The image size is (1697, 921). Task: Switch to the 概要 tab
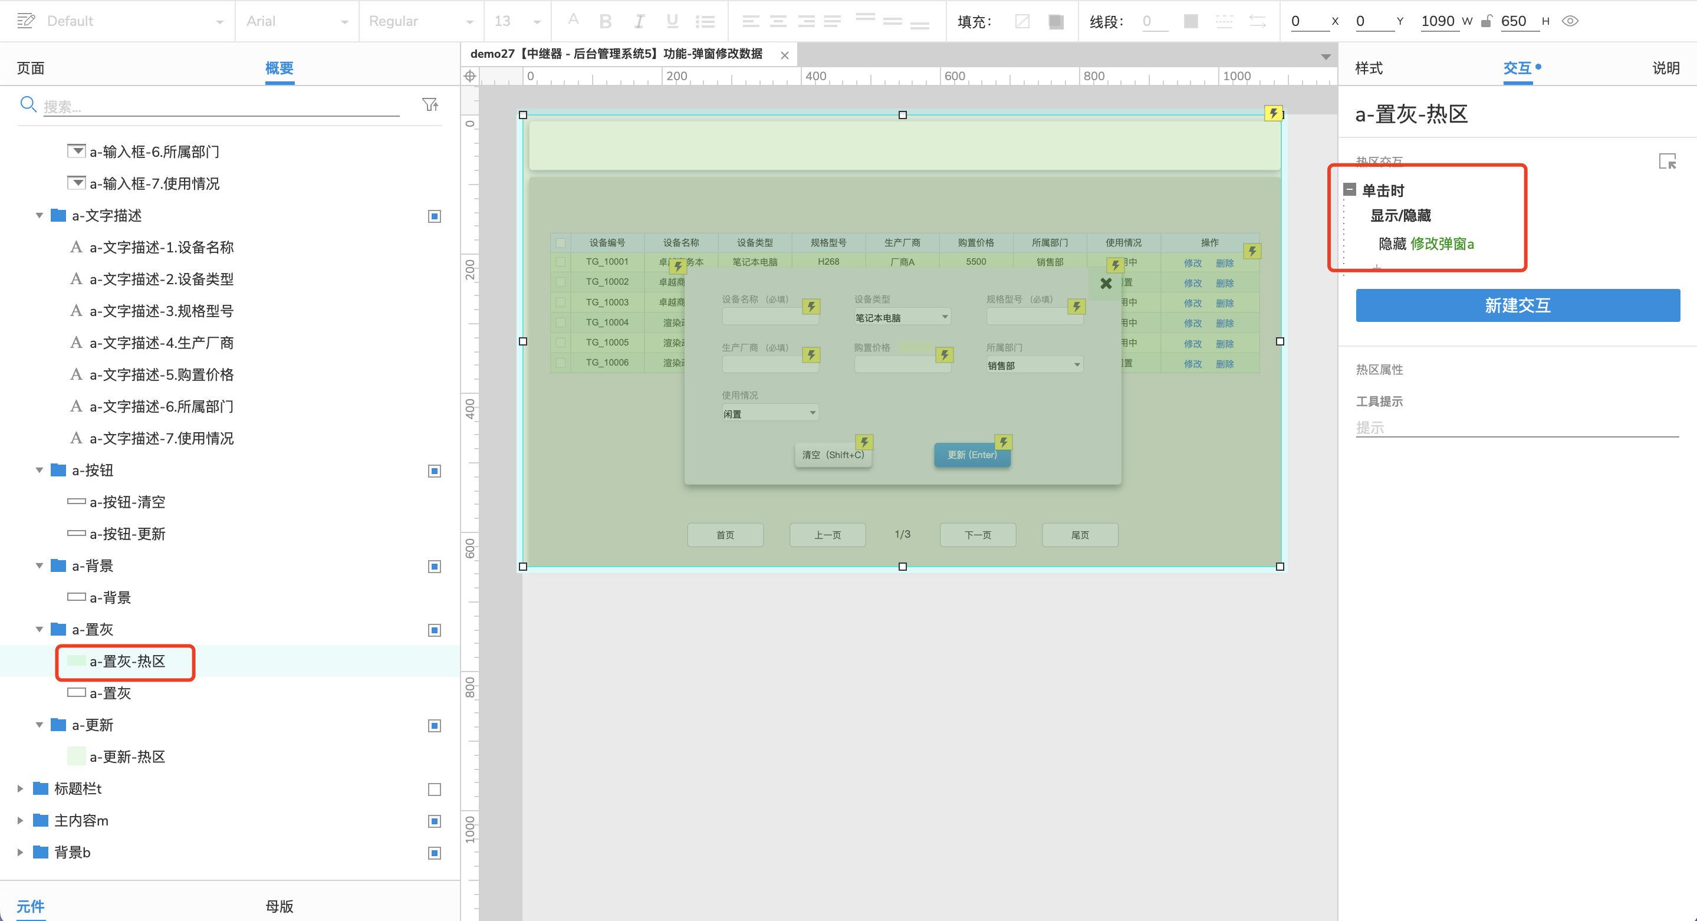click(x=279, y=68)
